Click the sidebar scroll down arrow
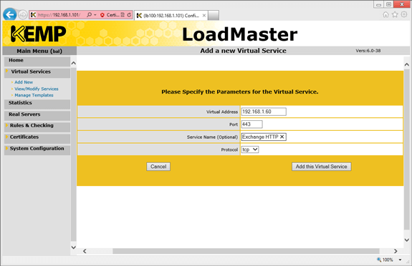 [x=74, y=247]
